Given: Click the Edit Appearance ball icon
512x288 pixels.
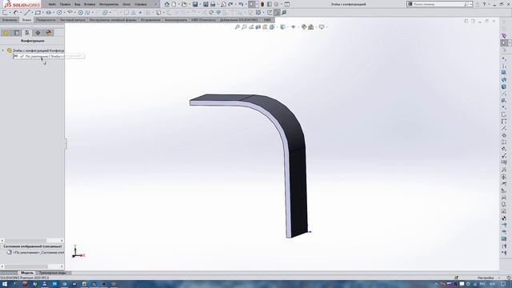Looking at the screenshot, I should click(304, 27).
